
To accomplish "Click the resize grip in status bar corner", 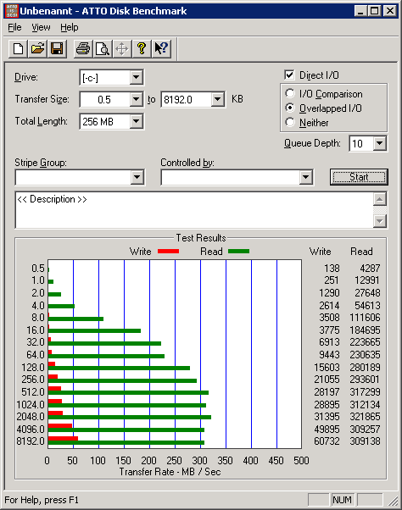I will coord(394,501).
